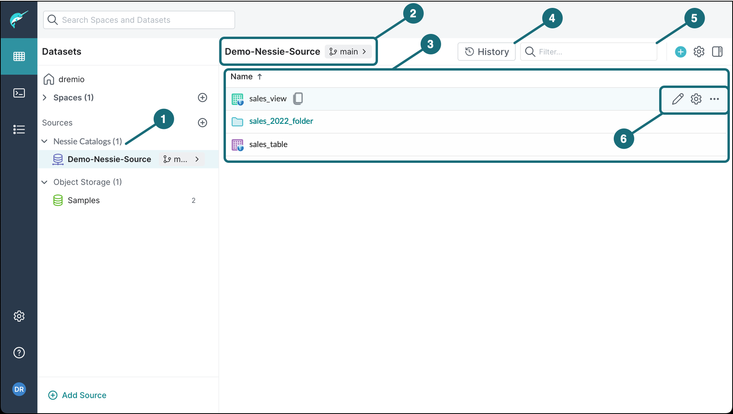The width and height of the screenshot is (733, 414).
Task: Open the three-dot menu for sales_view
Action: pyautogui.click(x=714, y=99)
